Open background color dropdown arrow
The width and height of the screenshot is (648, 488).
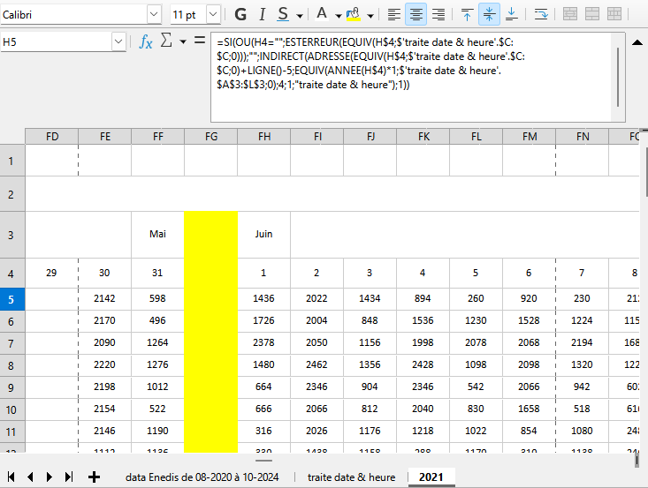pyautogui.click(x=370, y=16)
